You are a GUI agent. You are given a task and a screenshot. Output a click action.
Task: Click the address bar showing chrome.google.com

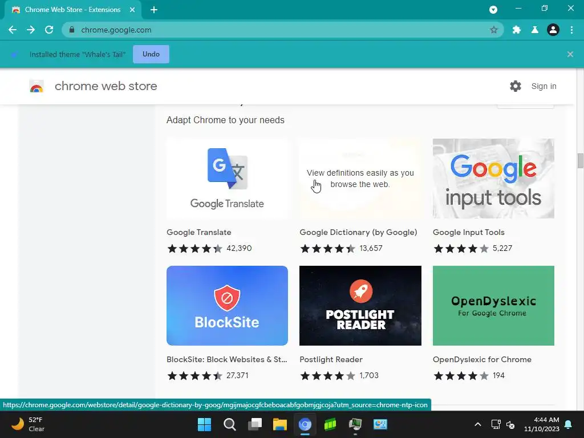[x=282, y=30]
